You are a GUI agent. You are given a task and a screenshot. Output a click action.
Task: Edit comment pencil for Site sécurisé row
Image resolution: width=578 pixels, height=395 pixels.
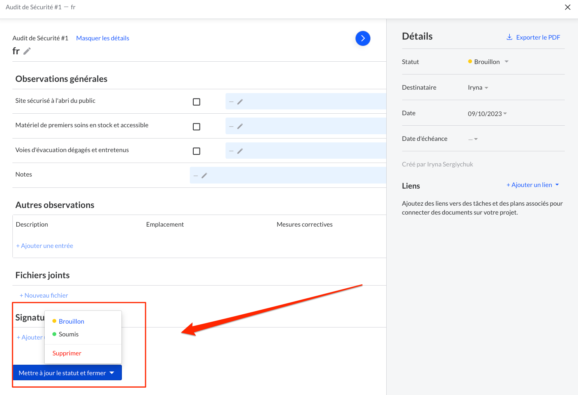click(240, 102)
